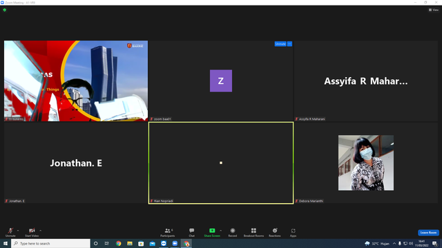Image resolution: width=442 pixels, height=248 pixels.
Task: Expand Share Screen options arrow
Action: click(221, 231)
